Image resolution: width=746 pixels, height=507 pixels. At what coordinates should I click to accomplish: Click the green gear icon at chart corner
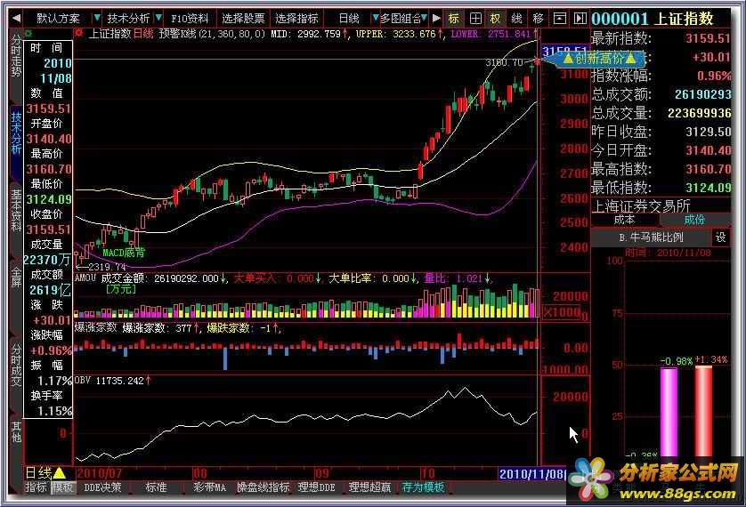pos(28,33)
